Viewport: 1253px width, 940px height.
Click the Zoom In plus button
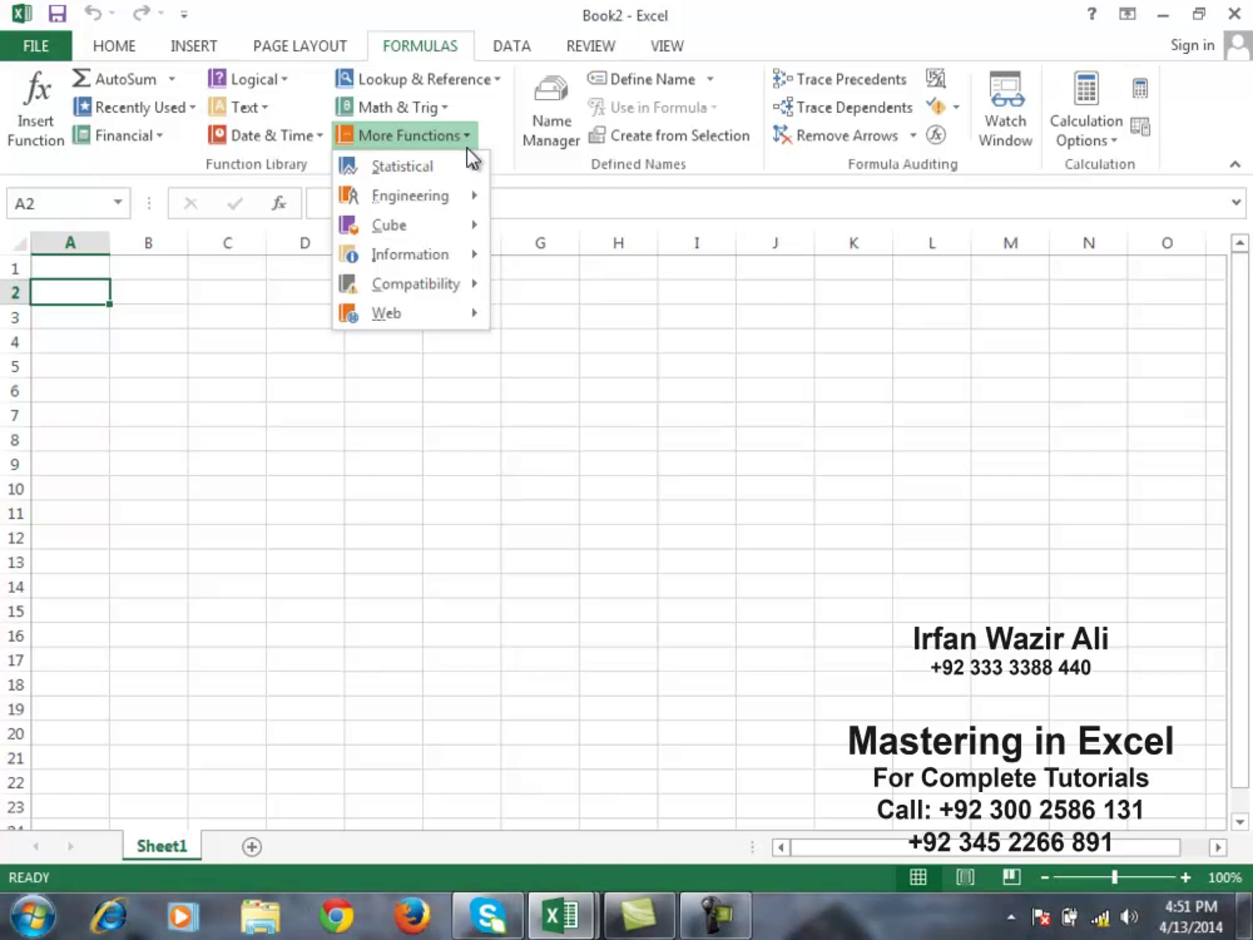(x=1185, y=878)
